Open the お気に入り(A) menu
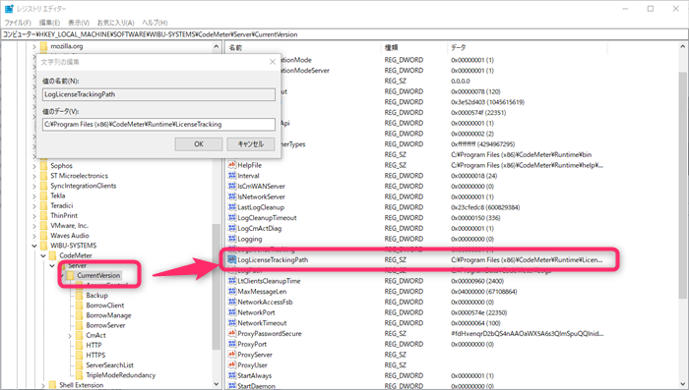The width and height of the screenshot is (689, 390). pos(115,23)
